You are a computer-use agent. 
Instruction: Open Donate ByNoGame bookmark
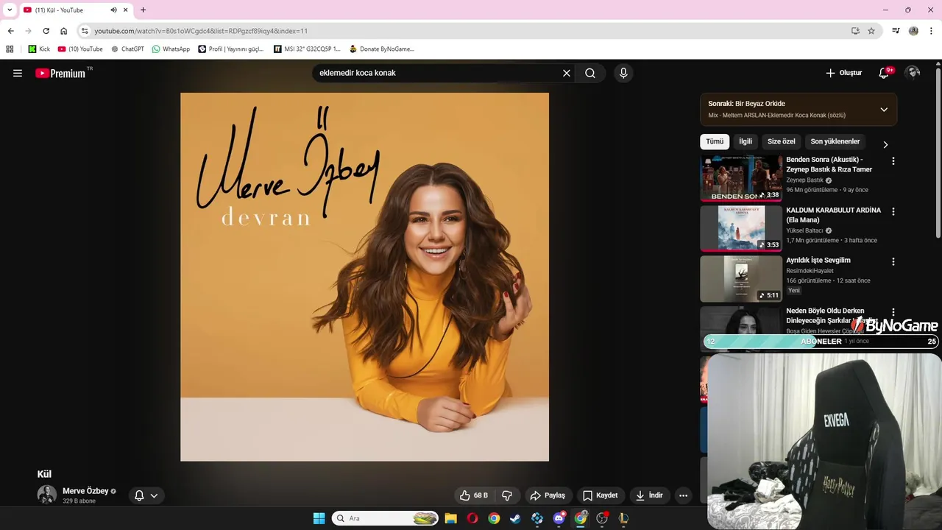(x=381, y=49)
